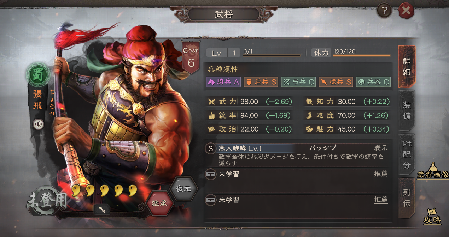Open 武将画像 portrait icon
Image resolution: width=449 pixels, height=237 pixels.
[433, 170]
